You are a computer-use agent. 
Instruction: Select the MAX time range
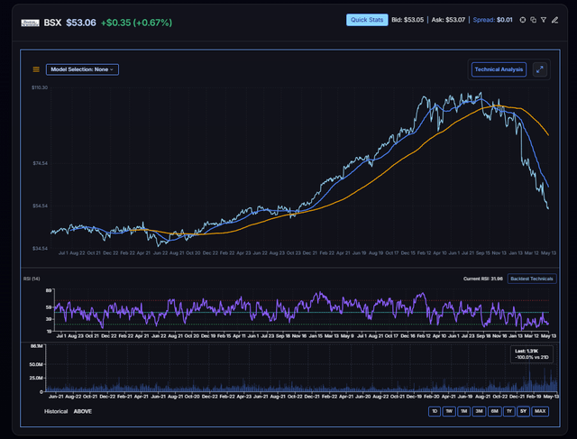coord(540,411)
